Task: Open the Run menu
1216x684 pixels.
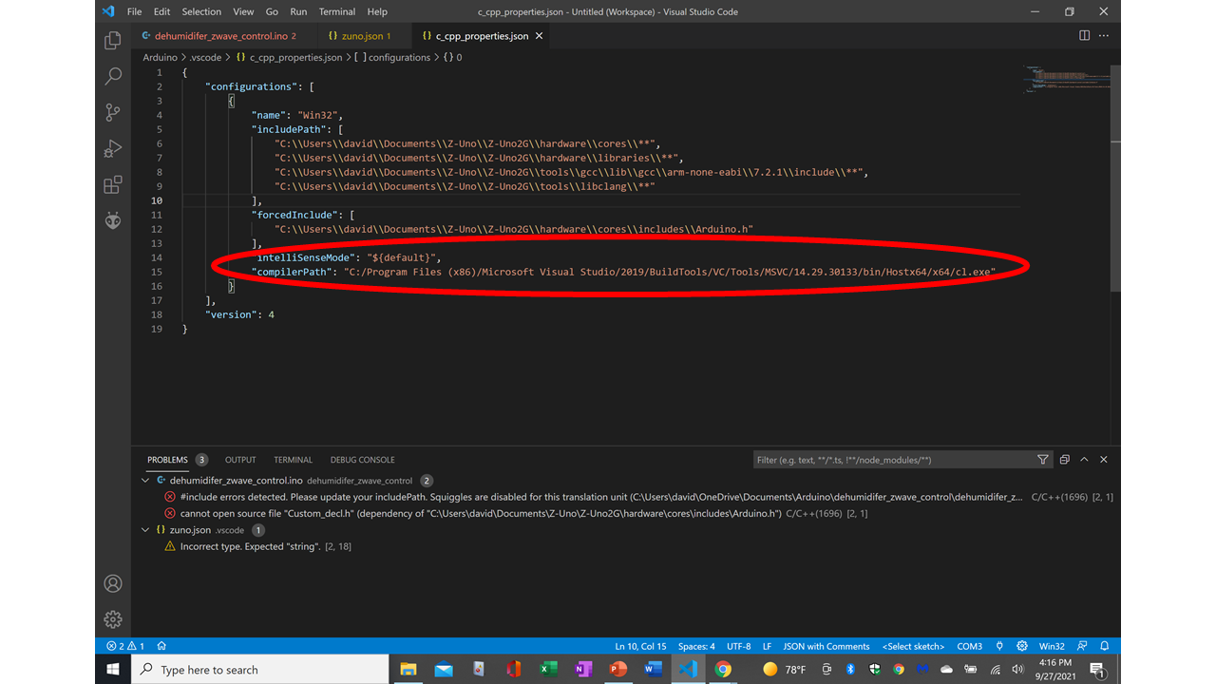Action: 299,11
